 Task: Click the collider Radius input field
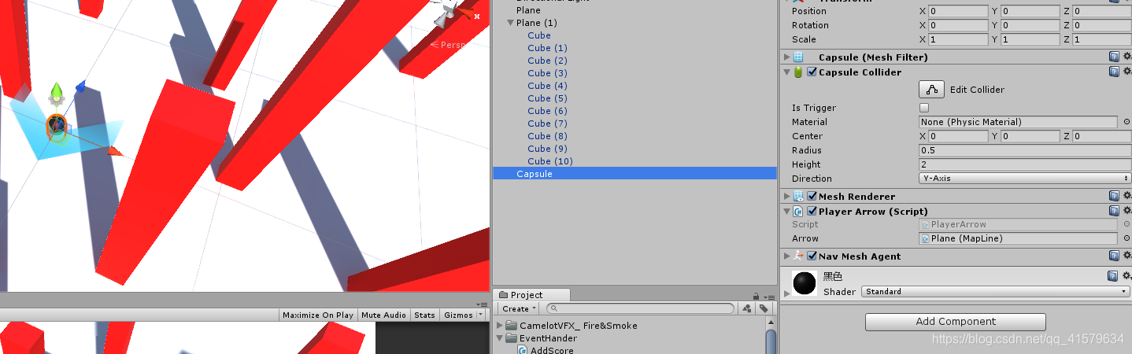click(1025, 150)
